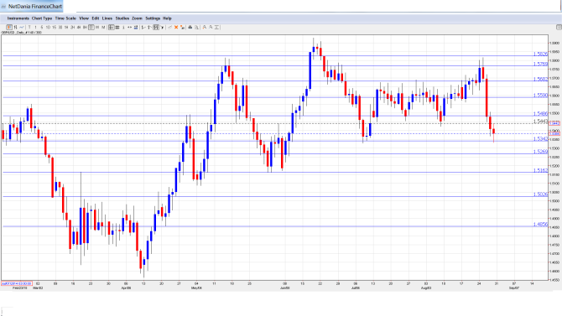Open the Edit menu

96,18
